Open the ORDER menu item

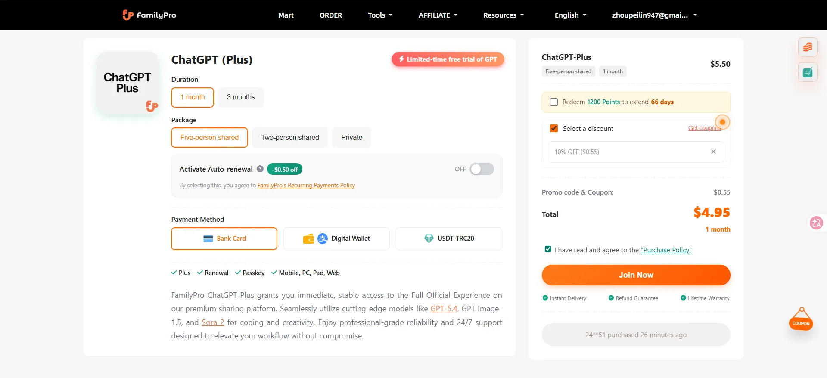(x=331, y=15)
